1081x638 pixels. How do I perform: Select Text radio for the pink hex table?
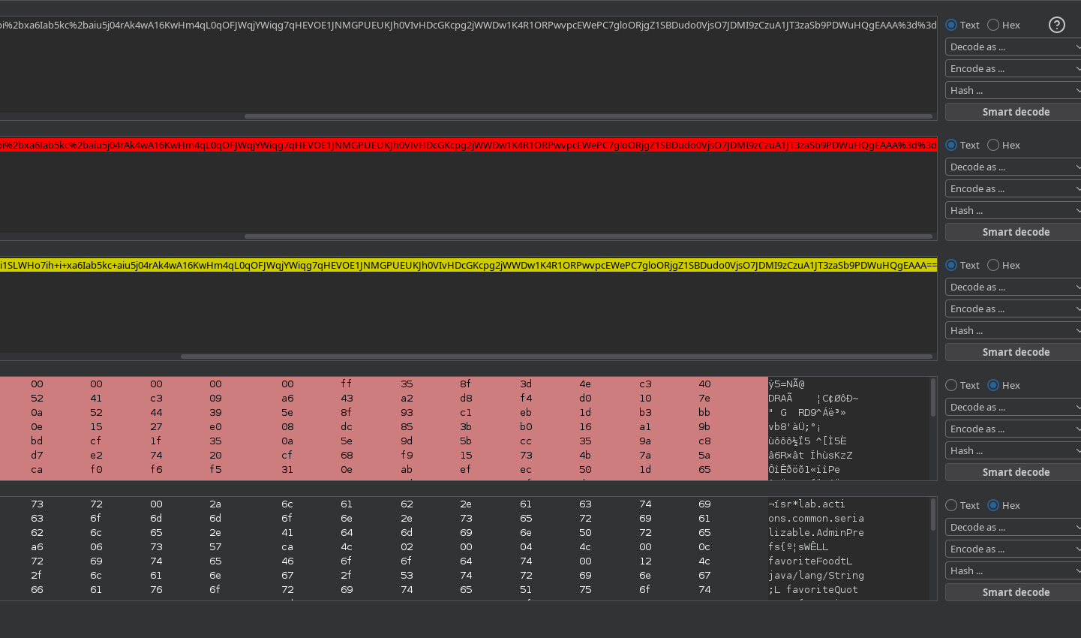(x=952, y=385)
